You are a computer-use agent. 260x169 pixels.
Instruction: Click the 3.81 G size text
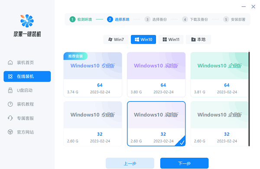pyautogui.click(x=200, y=92)
